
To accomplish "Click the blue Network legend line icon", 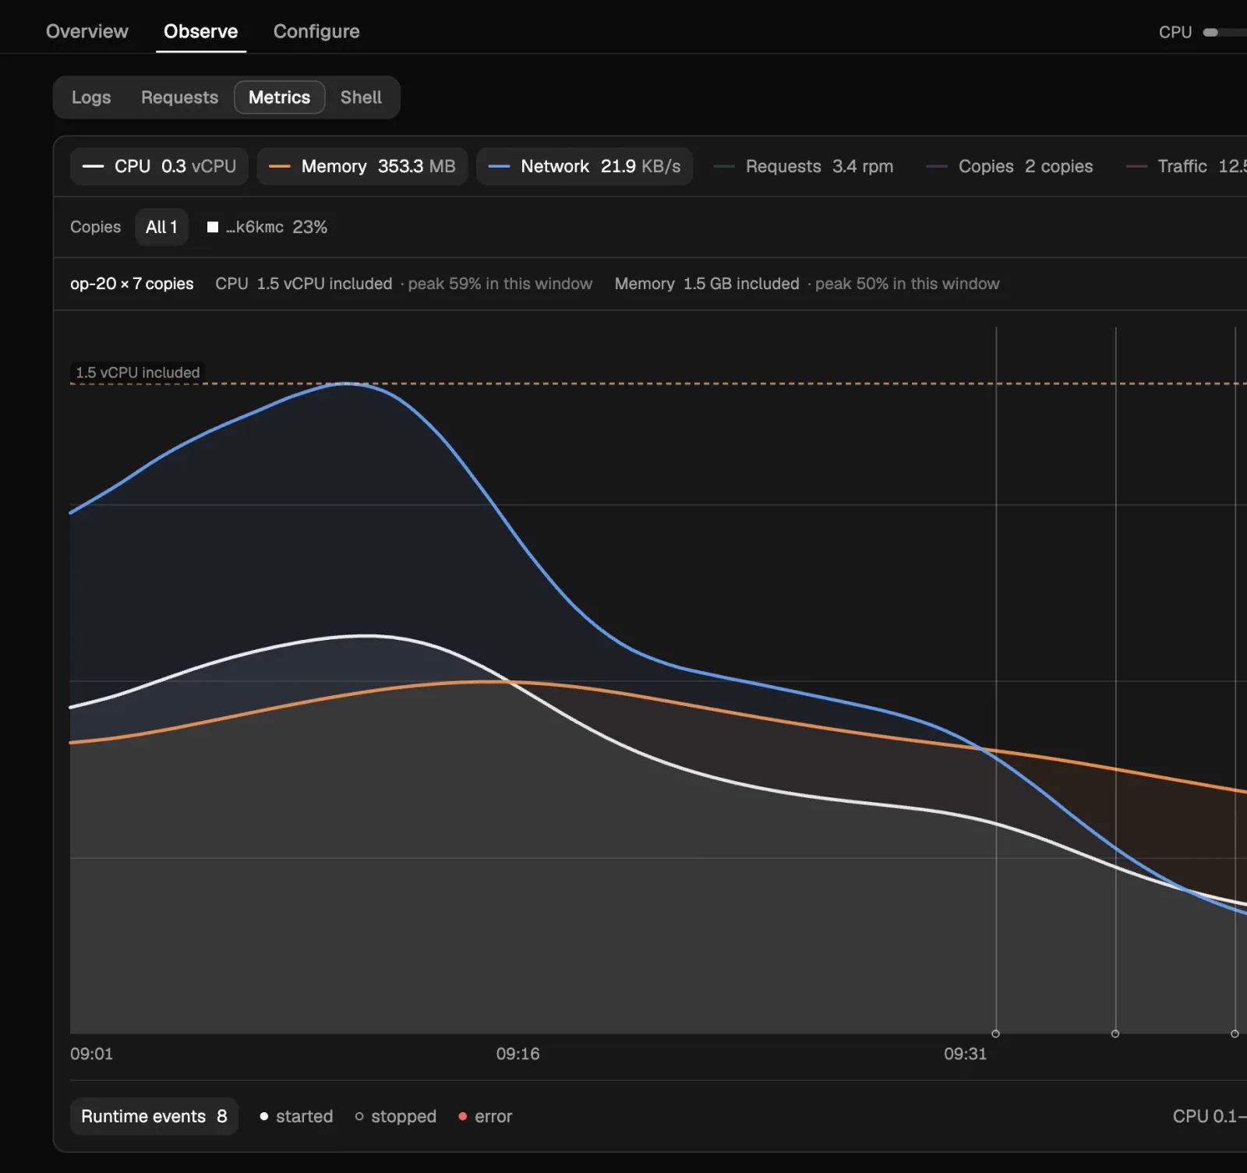I will pyautogui.click(x=499, y=166).
